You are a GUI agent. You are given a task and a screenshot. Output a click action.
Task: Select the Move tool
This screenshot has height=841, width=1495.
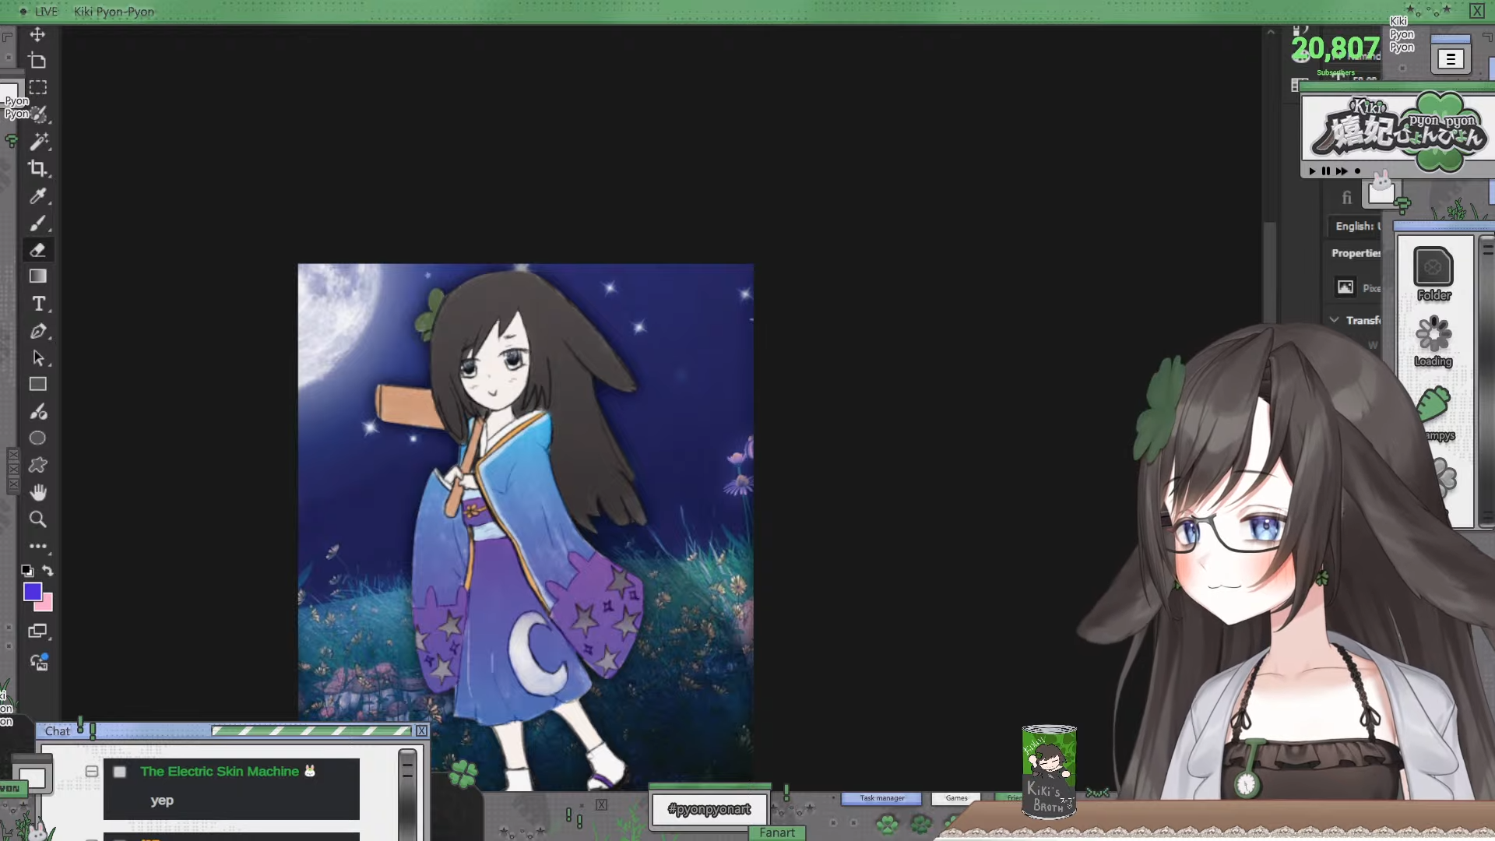pos(37,34)
